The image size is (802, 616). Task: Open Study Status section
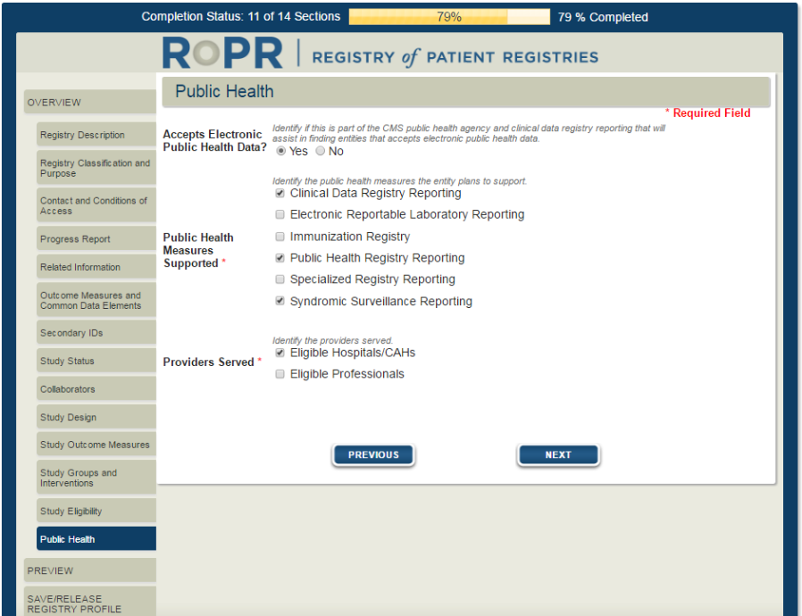(x=96, y=361)
